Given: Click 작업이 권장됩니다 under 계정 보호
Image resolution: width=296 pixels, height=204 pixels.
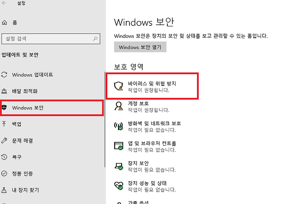Looking at the screenshot, I should click(x=148, y=110).
